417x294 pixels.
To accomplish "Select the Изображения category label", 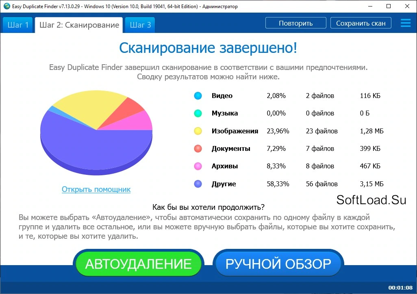I will pyautogui.click(x=235, y=131).
